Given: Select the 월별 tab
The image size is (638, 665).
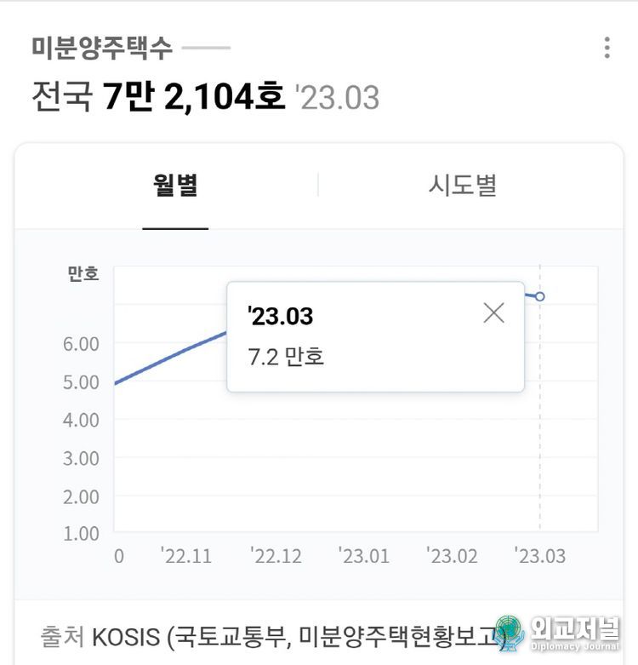Looking at the screenshot, I should [175, 186].
